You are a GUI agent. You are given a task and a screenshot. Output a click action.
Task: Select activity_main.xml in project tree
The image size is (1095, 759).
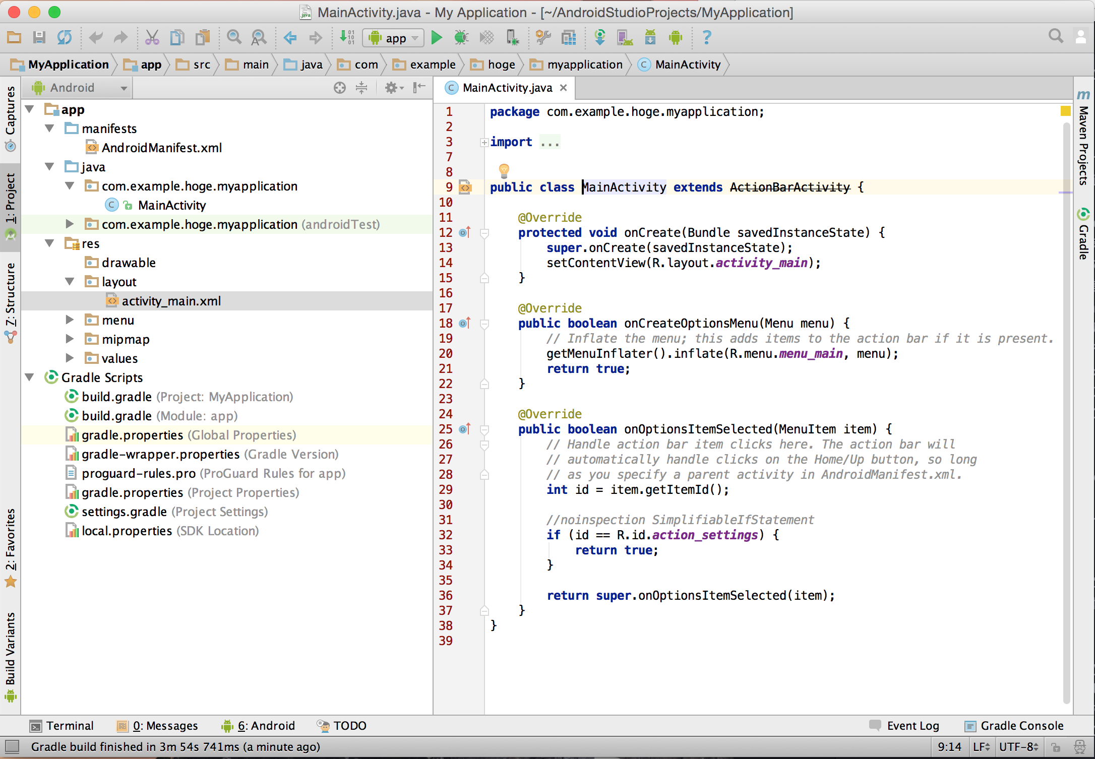tap(171, 301)
